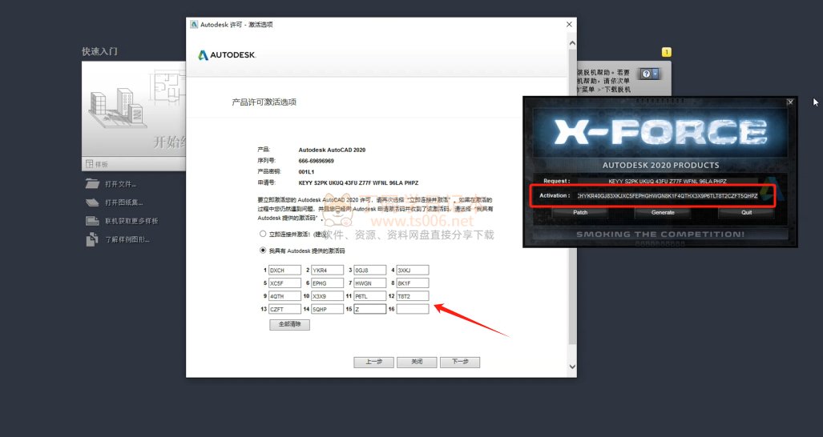Click 打开图纸集... link in start screen

pyautogui.click(x=124, y=202)
